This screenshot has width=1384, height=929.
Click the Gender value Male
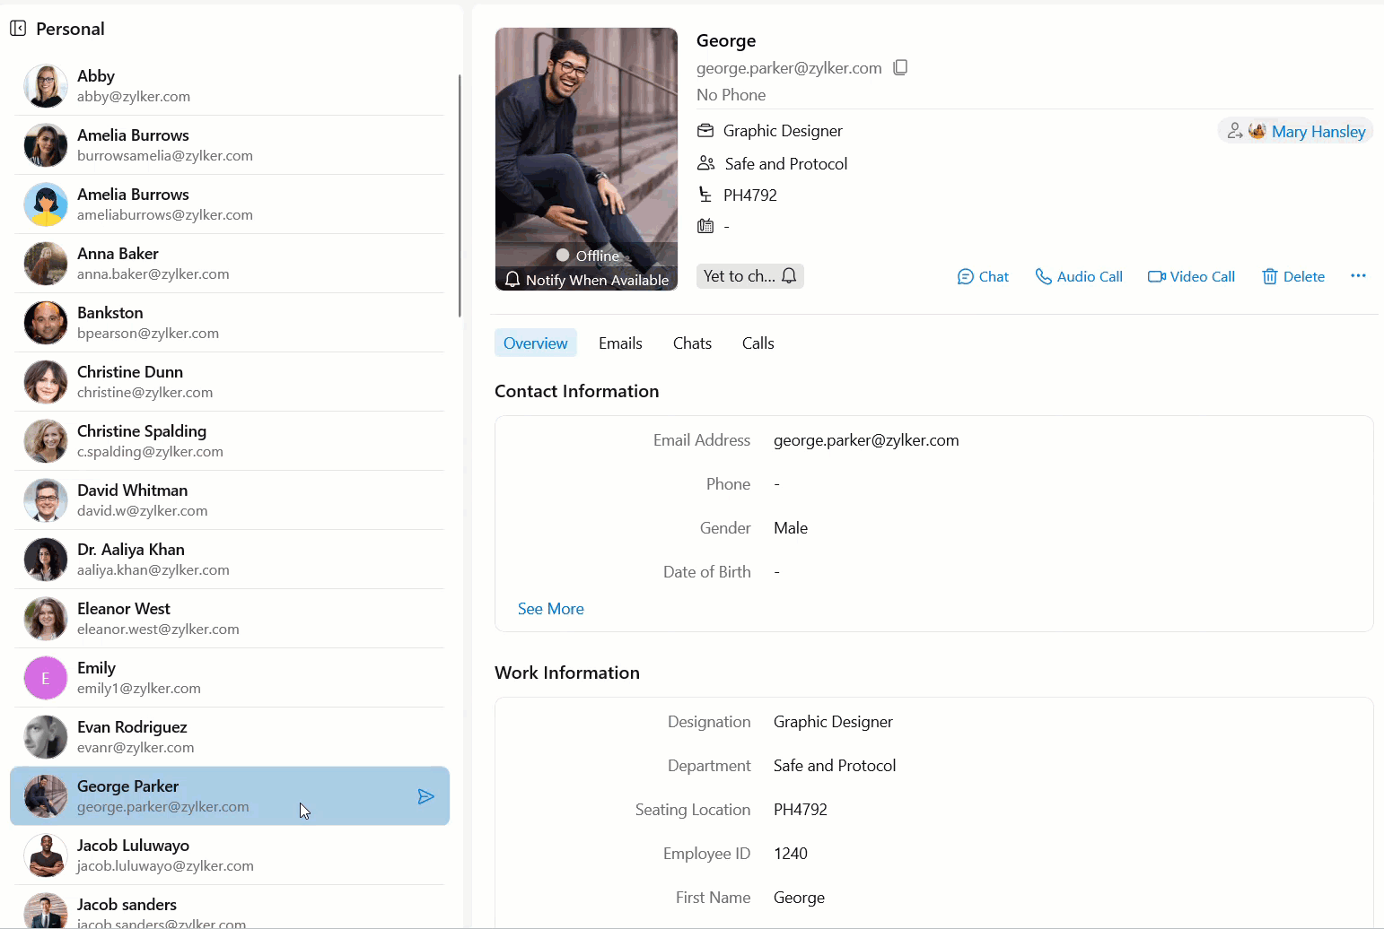[791, 528]
